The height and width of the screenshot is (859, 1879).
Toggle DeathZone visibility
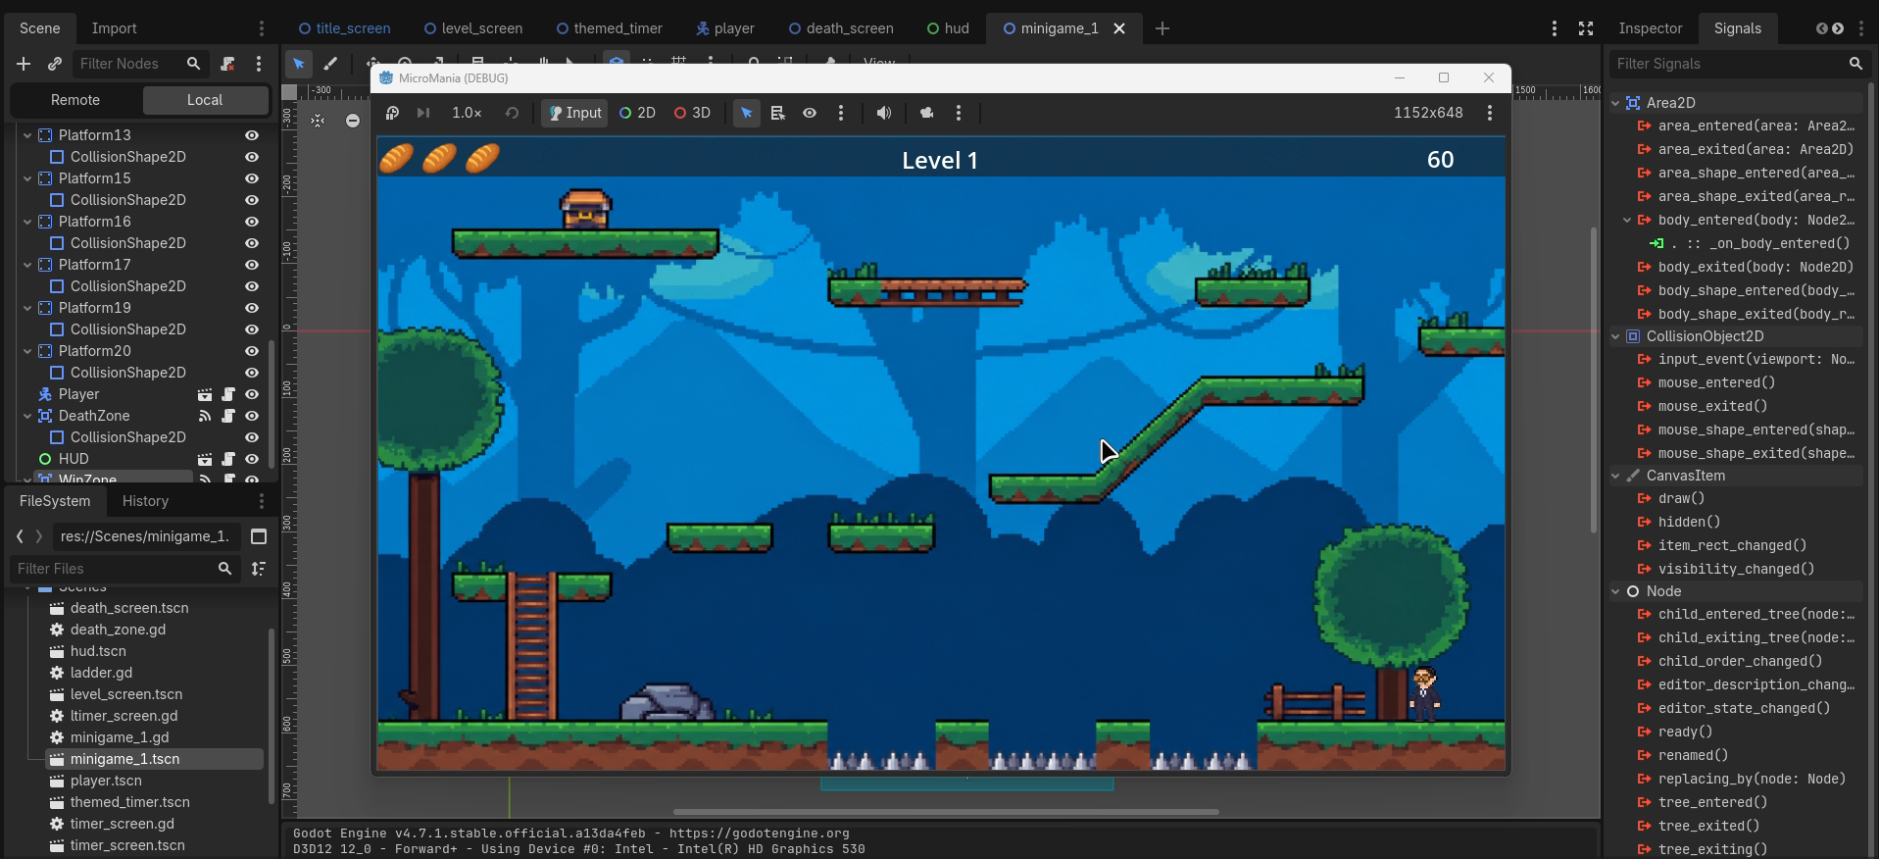tap(252, 416)
